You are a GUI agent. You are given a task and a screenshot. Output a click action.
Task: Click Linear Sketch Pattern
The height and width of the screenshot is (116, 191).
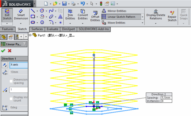(x=121, y=17)
